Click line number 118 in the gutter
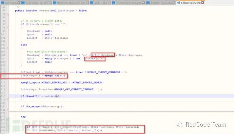Viewport: 234px width, 134px height. pos(3,96)
